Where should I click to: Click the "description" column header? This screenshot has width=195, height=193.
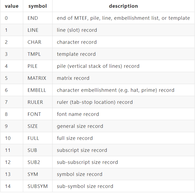click(x=123, y=6)
